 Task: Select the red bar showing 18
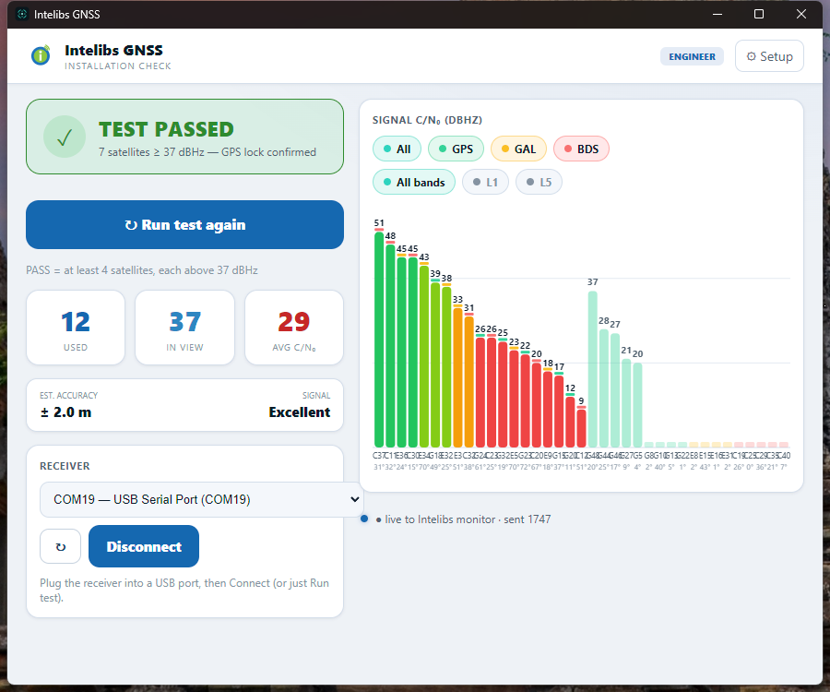[x=548, y=409]
